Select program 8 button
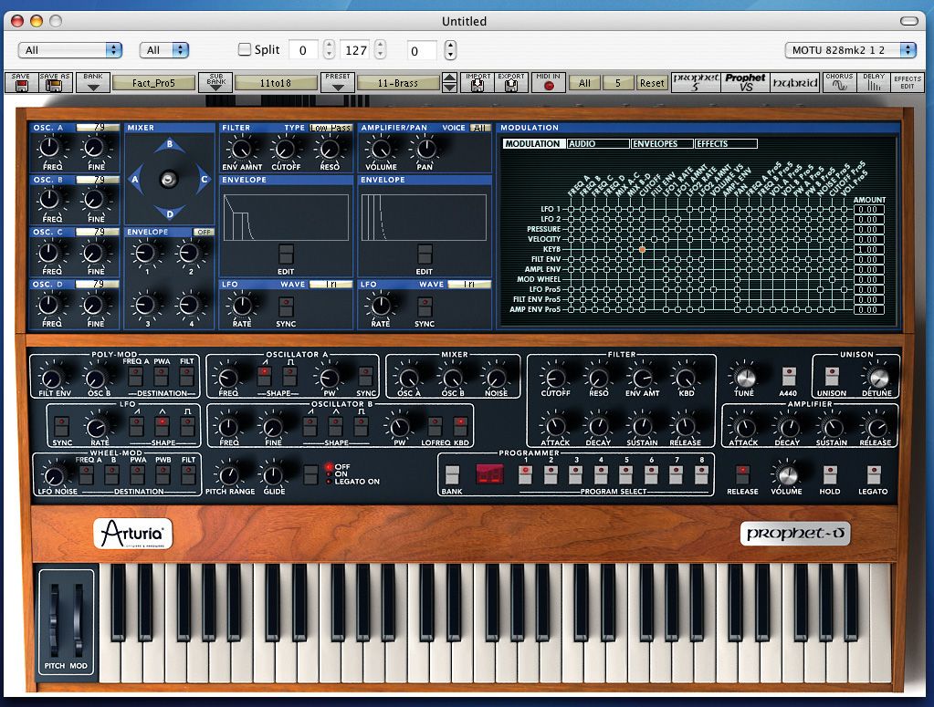 pyautogui.click(x=701, y=474)
